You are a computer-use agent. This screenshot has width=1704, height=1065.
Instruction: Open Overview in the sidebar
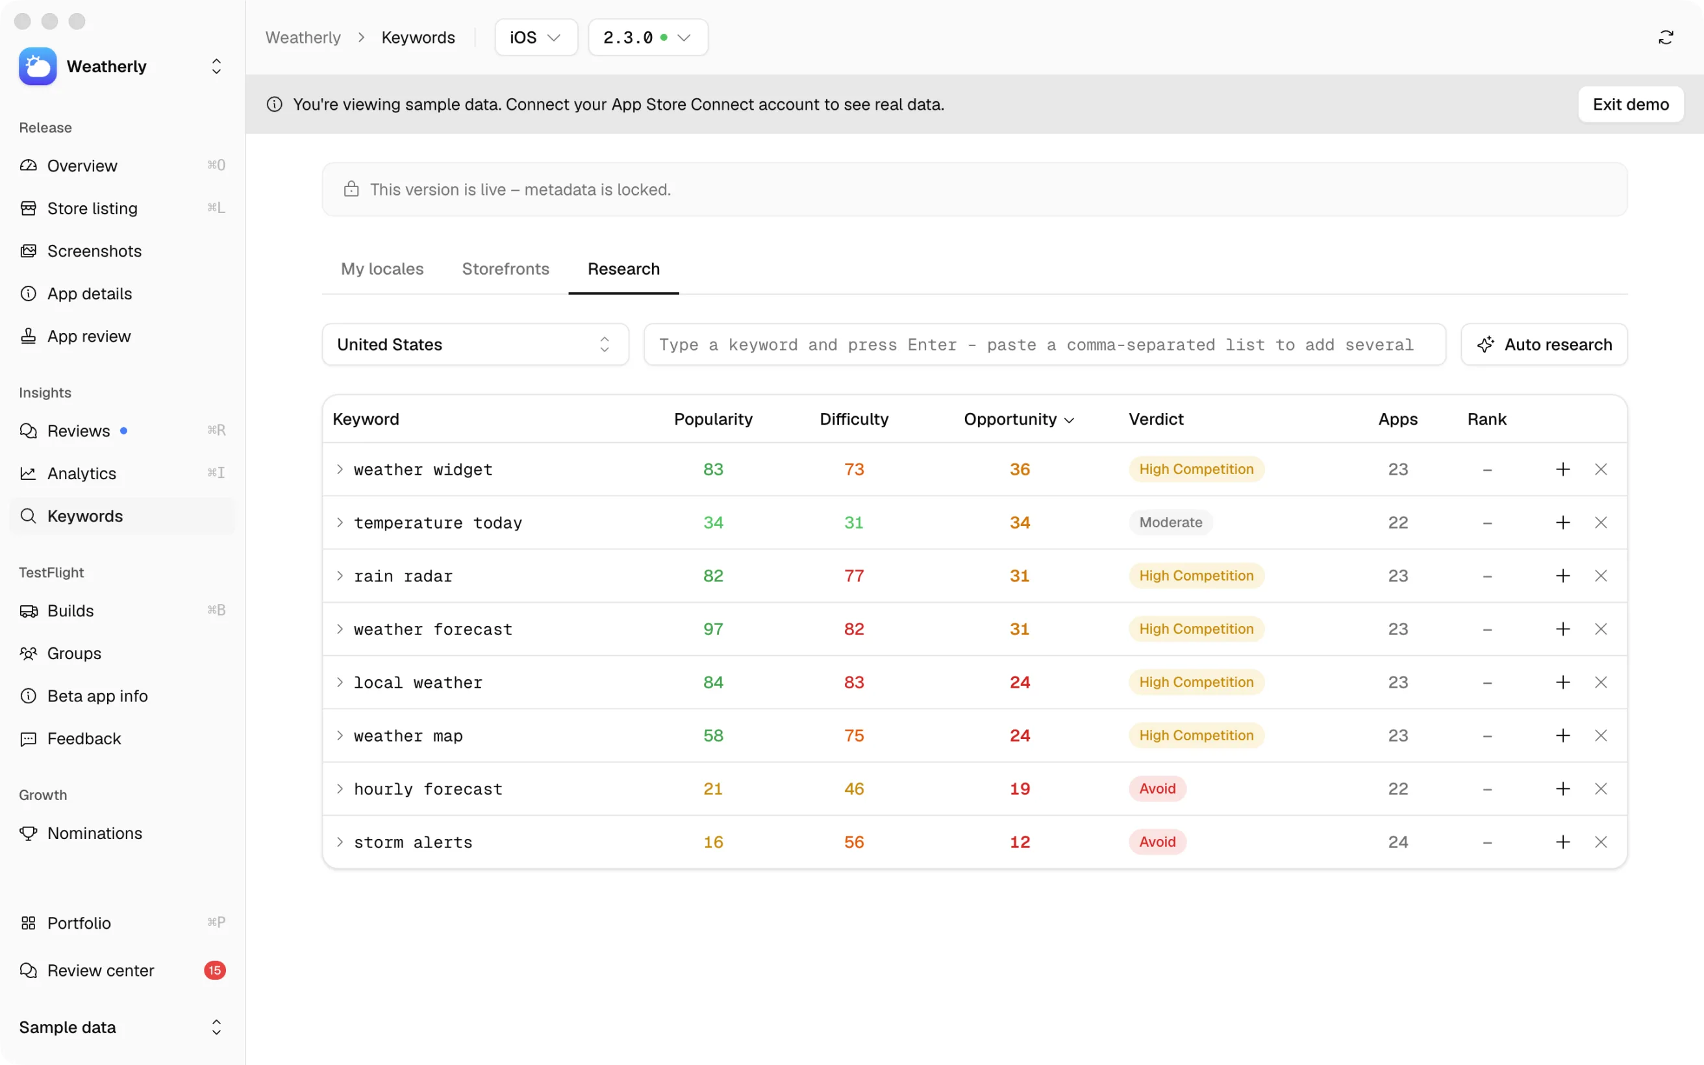coord(122,166)
